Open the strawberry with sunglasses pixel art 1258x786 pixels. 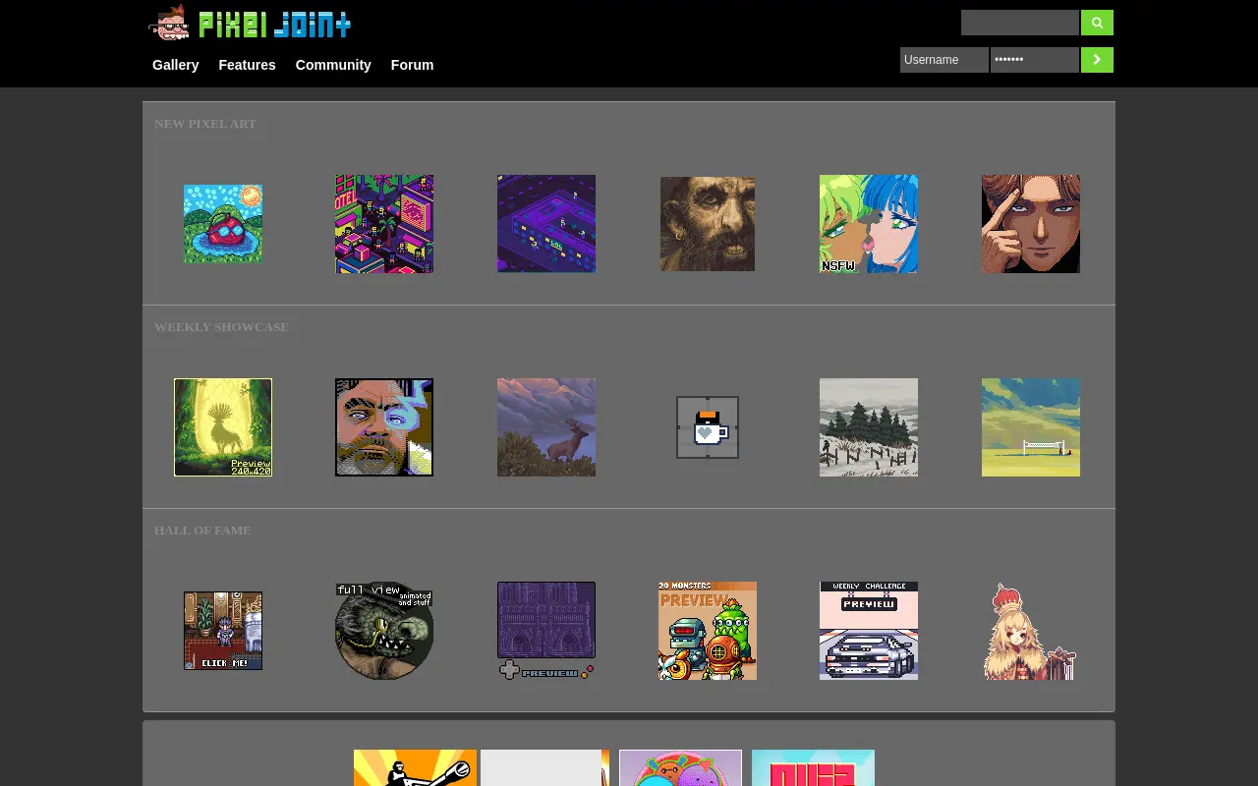223,224
